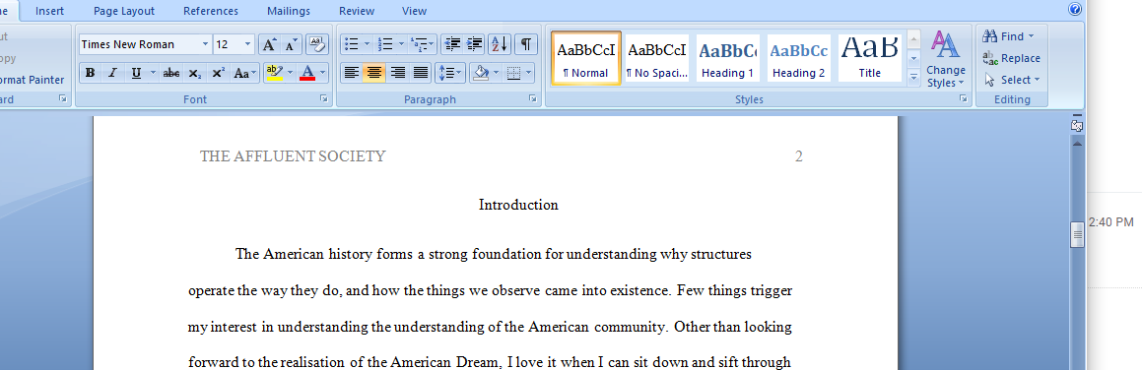Click the Replace button
The width and height of the screenshot is (1142, 370).
1012,58
